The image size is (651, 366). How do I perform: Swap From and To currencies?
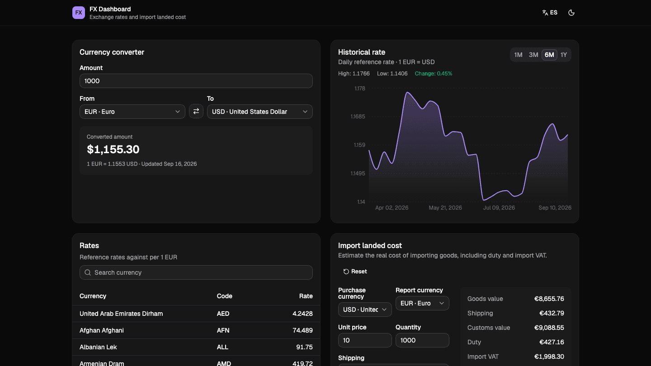pos(196,111)
